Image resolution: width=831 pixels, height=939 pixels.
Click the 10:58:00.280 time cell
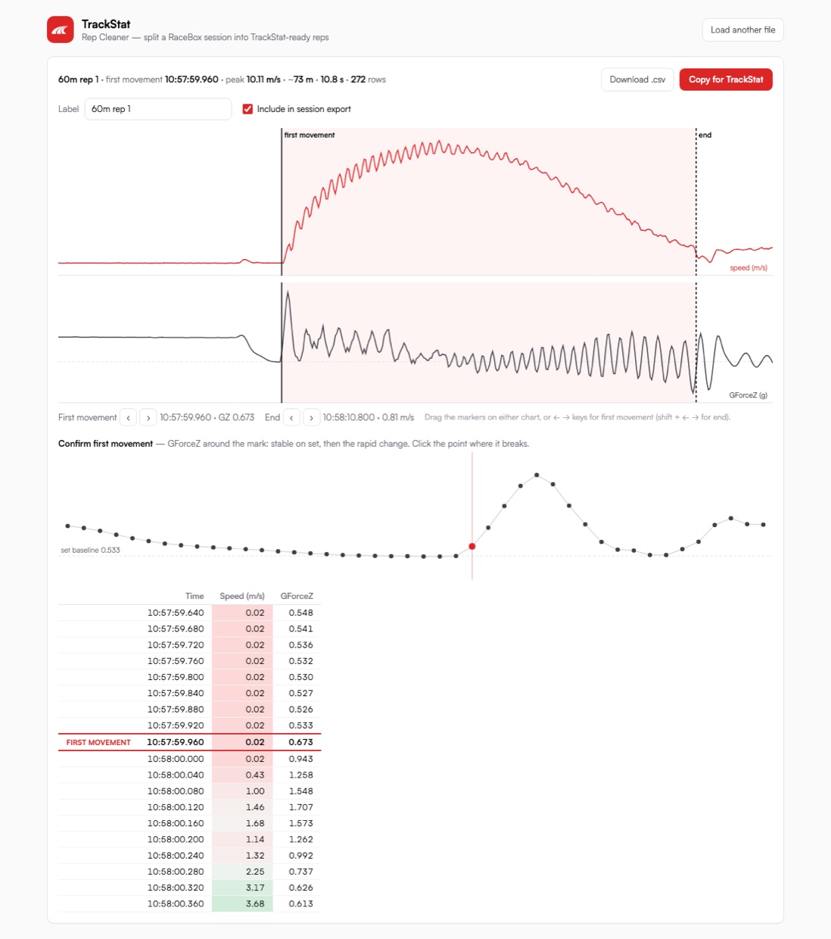(176, 872)
